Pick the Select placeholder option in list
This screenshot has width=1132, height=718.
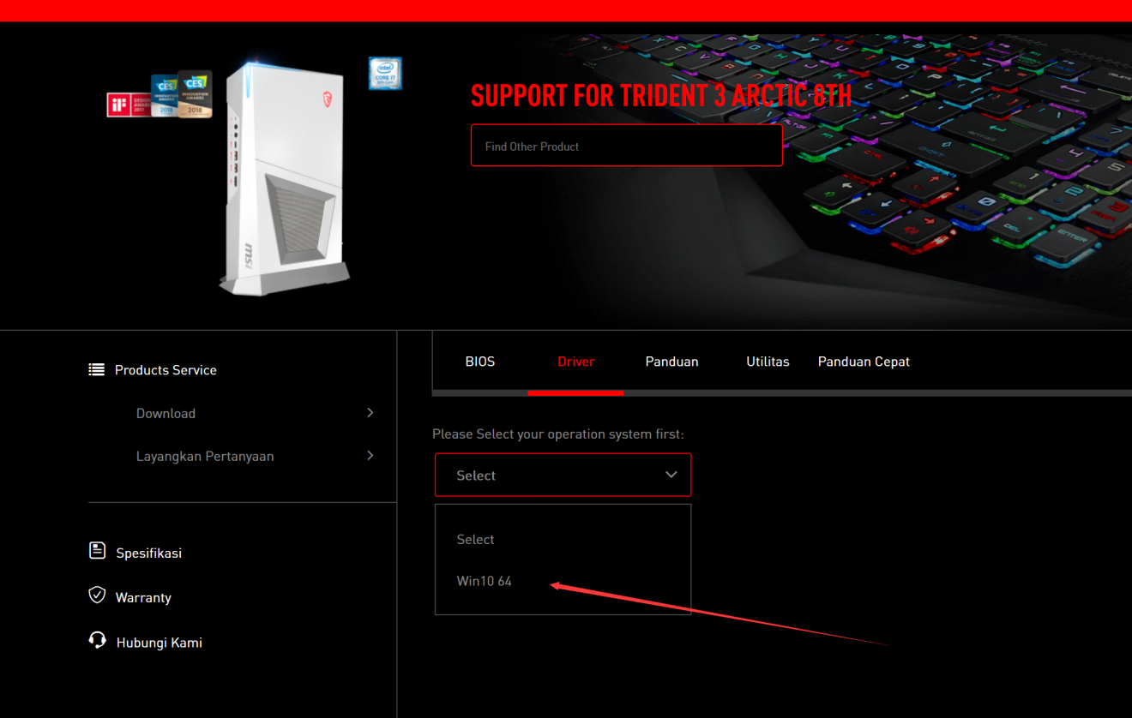tap(476, 540)
